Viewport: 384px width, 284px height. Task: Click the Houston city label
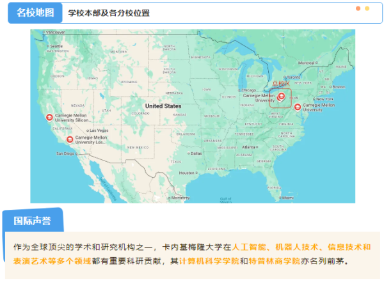(x=186, y=173)
